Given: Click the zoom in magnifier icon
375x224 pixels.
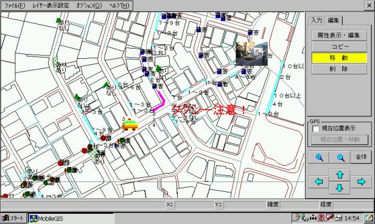Looking at the screenshot, I should (x=319, y=157).
